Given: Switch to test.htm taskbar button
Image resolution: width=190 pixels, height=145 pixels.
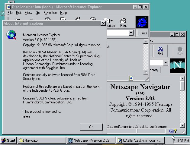Looking at the screenshot, I should (140, 140).
